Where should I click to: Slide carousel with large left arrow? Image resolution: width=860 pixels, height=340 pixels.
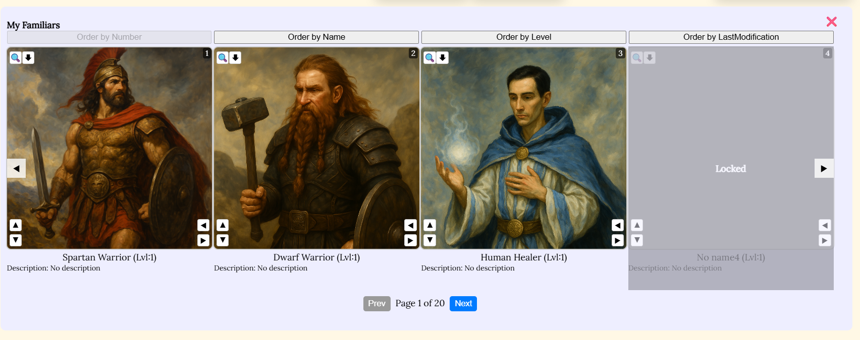click(x=17, y=168)
